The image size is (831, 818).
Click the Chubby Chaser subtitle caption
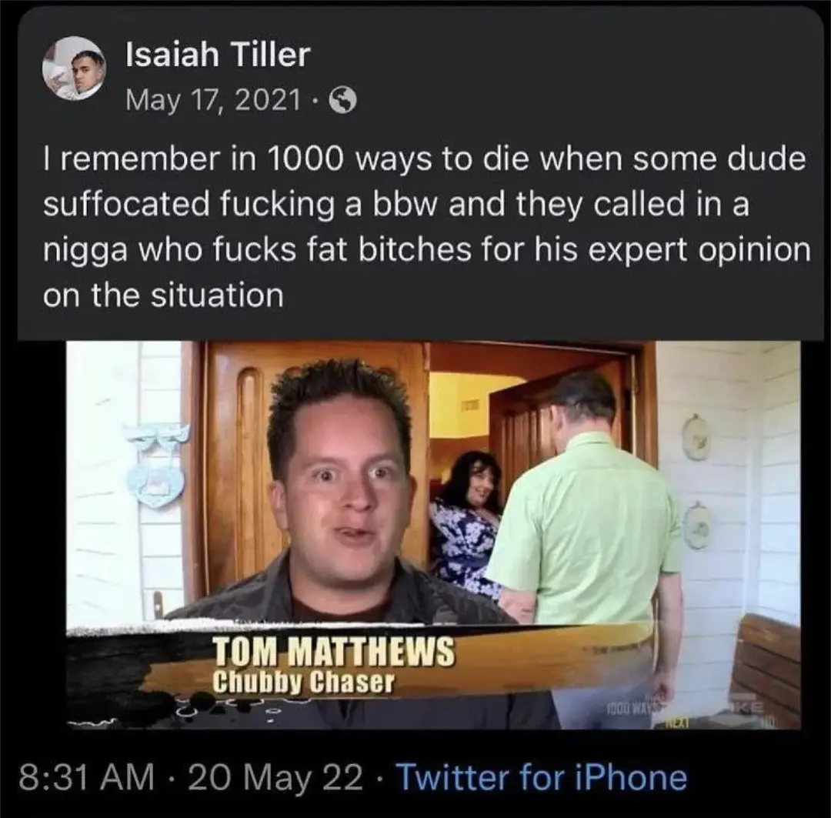[303, 682]
